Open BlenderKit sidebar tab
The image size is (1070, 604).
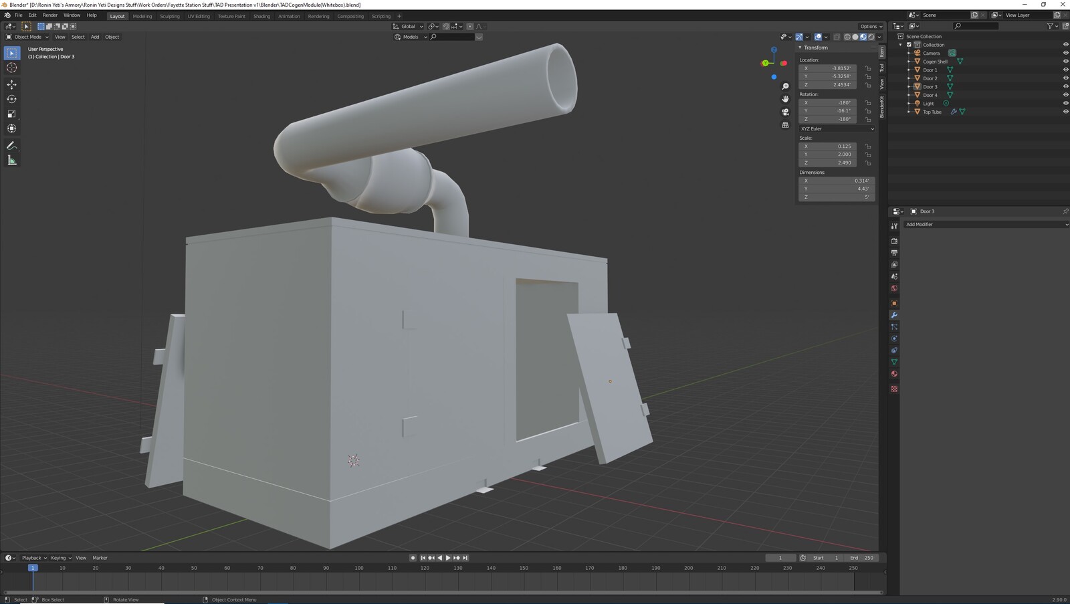882,106
